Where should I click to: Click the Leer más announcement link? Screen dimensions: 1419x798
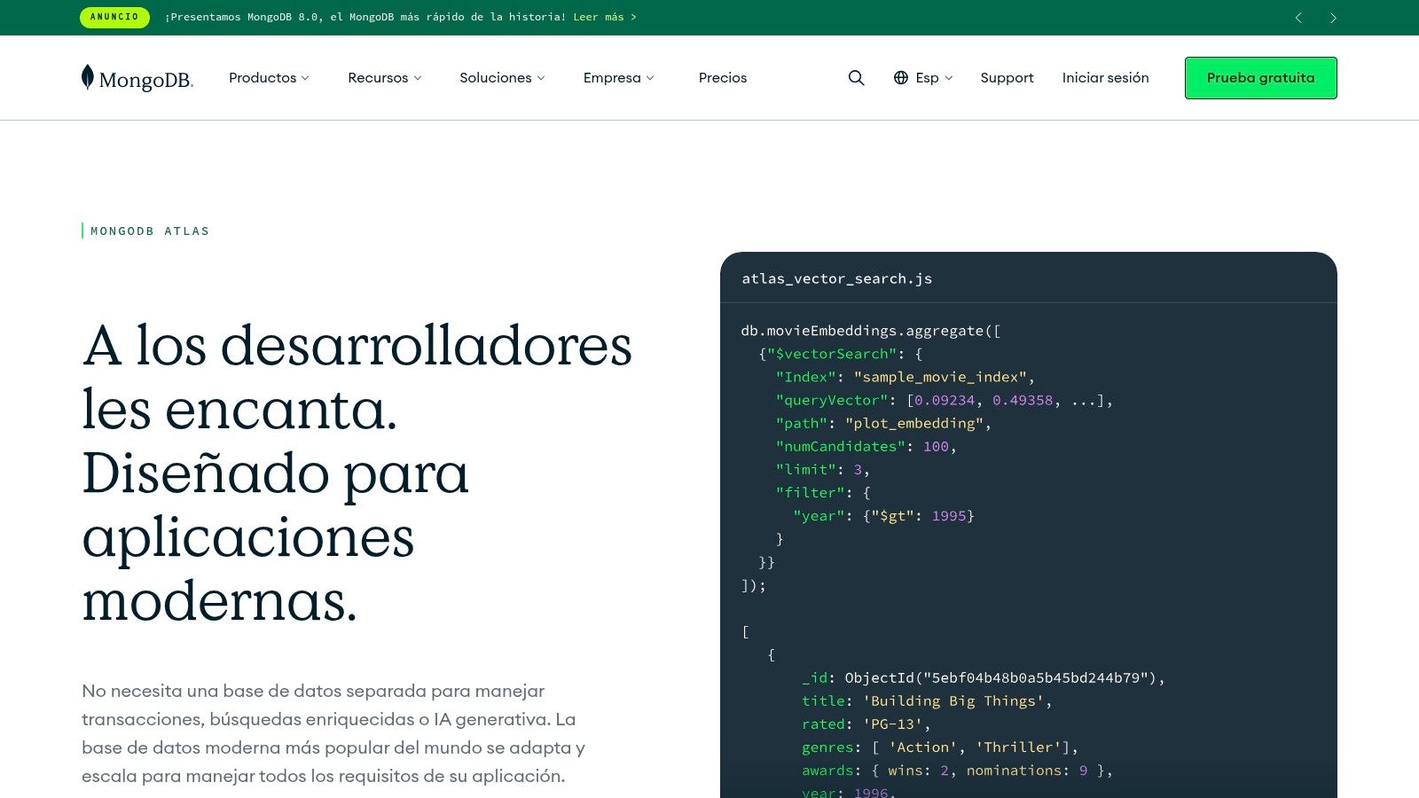click(x=605, y=17)
